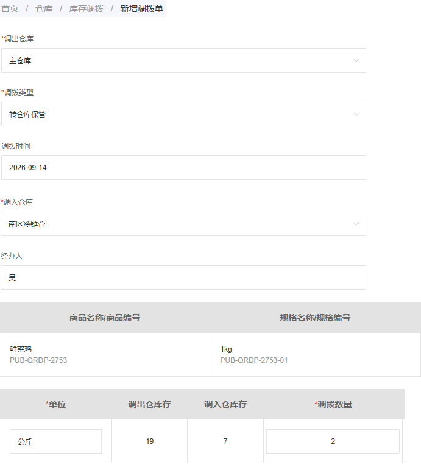Click 调拨类型 field label
The width and height of the screenshot is (421, 464).
tap(18, 92)
